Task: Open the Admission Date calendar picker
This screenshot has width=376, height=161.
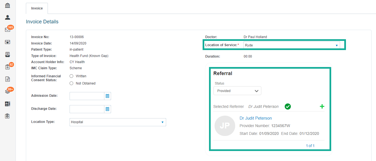Action: pyautogui.click(x=107, y=96)
